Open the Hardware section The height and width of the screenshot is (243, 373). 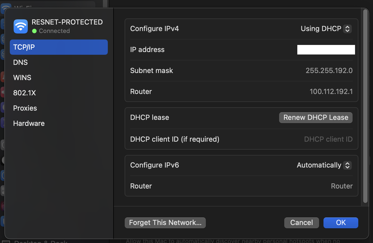[29, 123]
